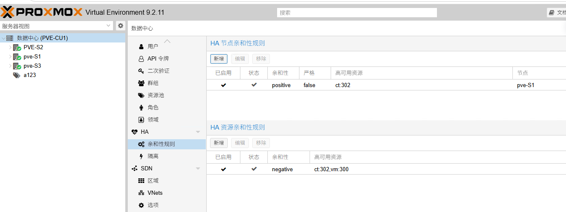Select 亲和性规则 menu item

point(167,144)
